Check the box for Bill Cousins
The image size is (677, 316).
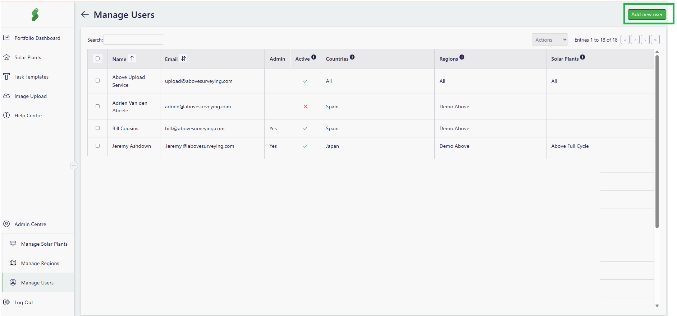tap(97, 128)
